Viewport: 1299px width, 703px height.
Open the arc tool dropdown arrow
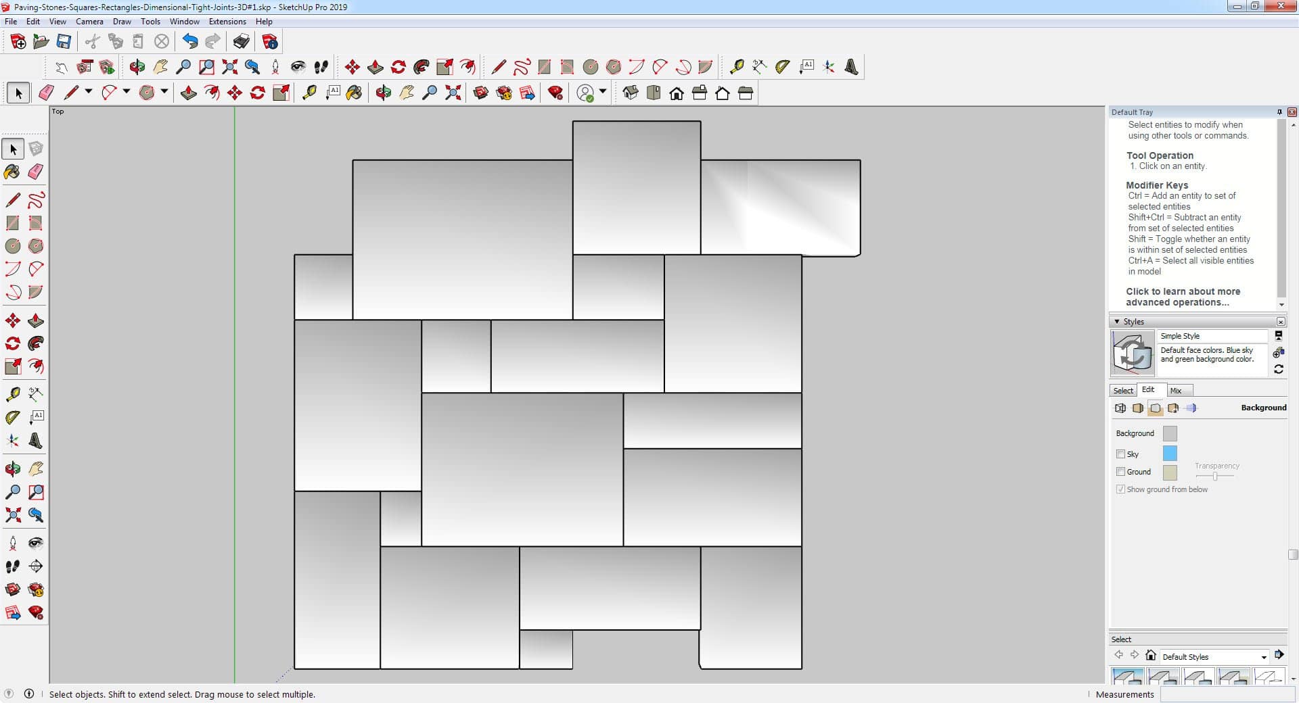coord(127,92)
